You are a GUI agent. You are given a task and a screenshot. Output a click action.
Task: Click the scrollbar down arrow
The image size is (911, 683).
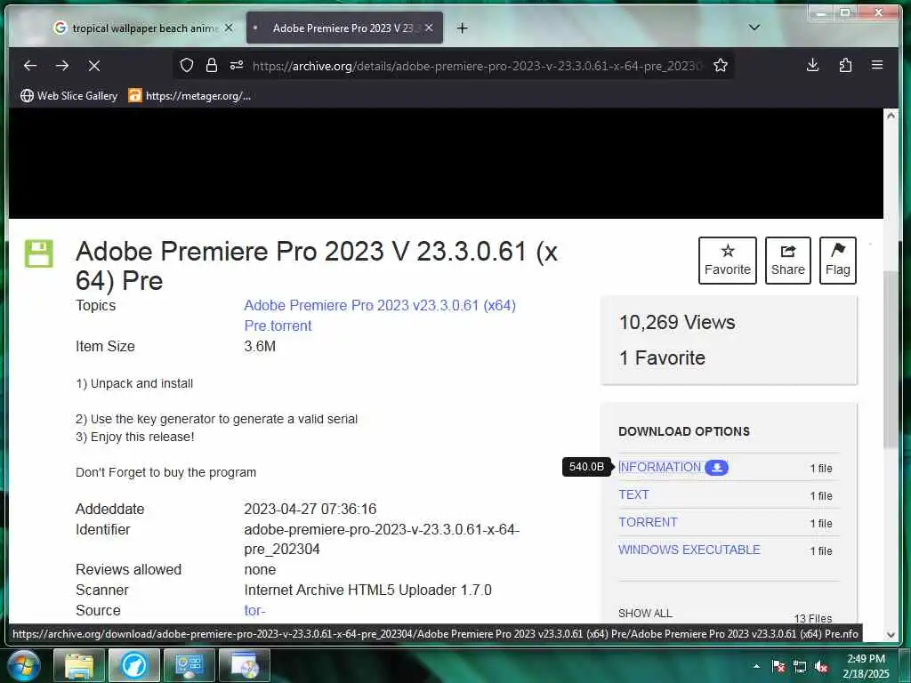(891, 635)
